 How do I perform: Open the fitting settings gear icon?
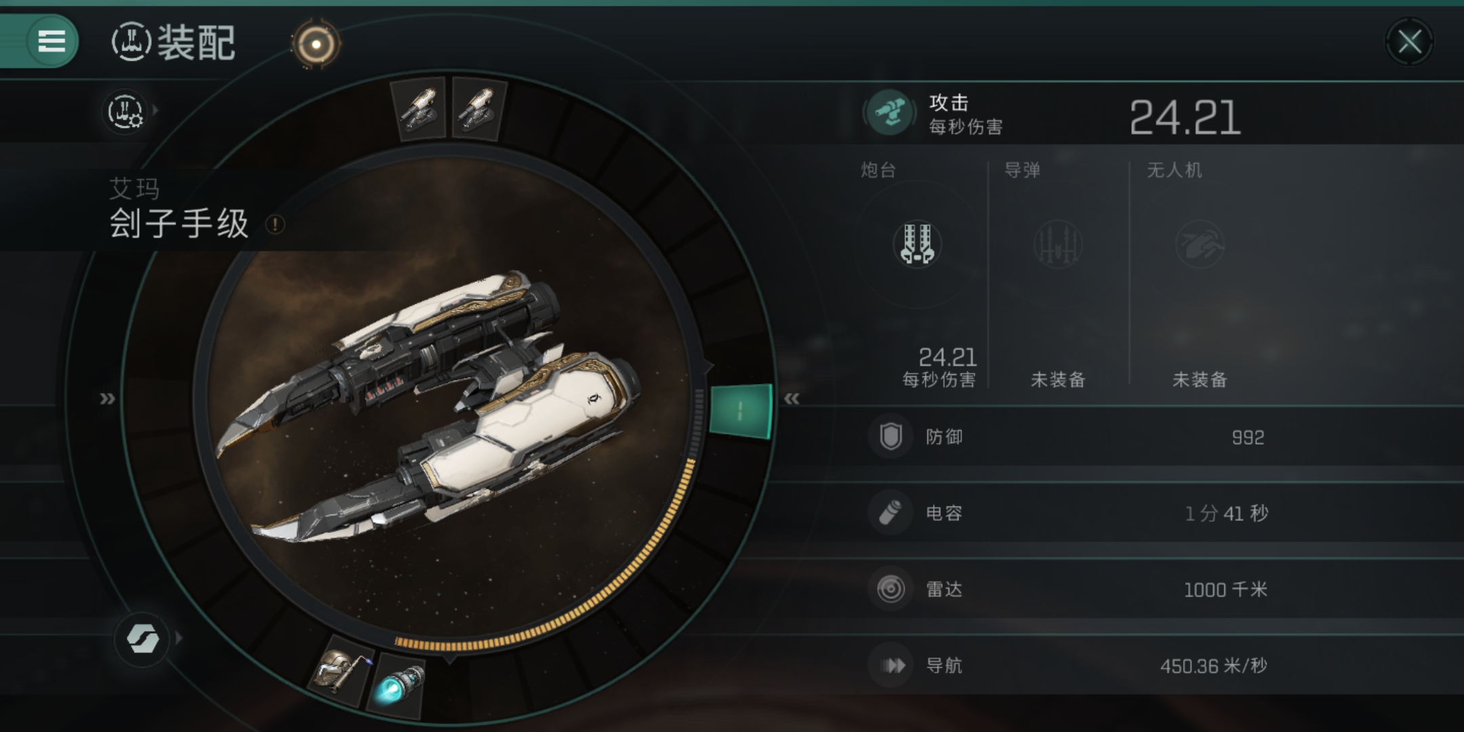(x=125, y=111)
